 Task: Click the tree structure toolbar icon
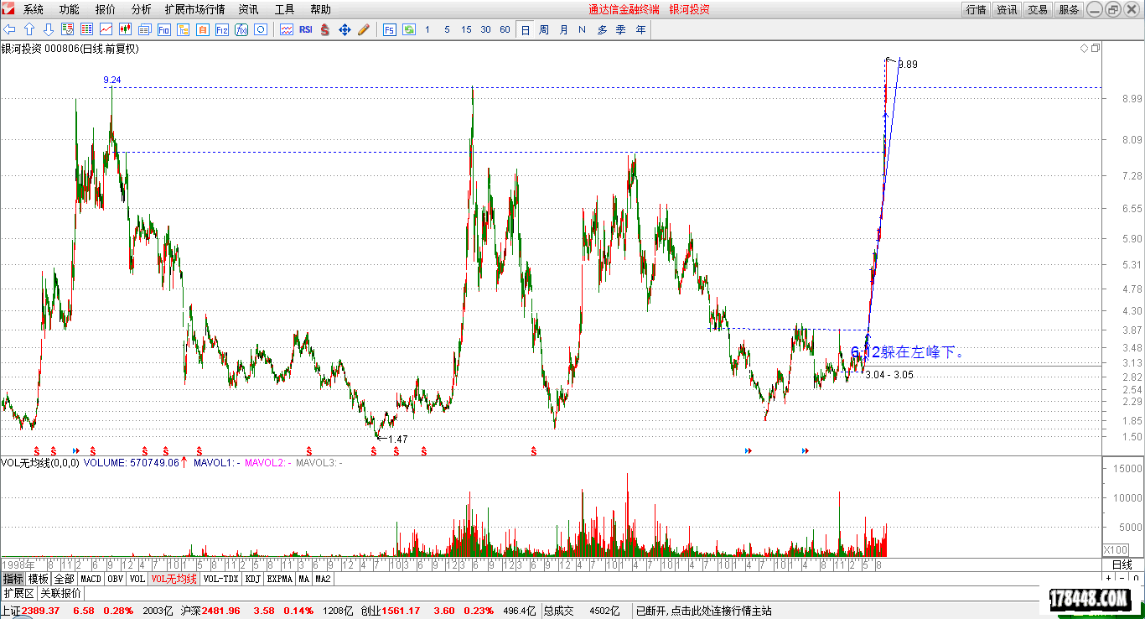(x=183, y=29)
